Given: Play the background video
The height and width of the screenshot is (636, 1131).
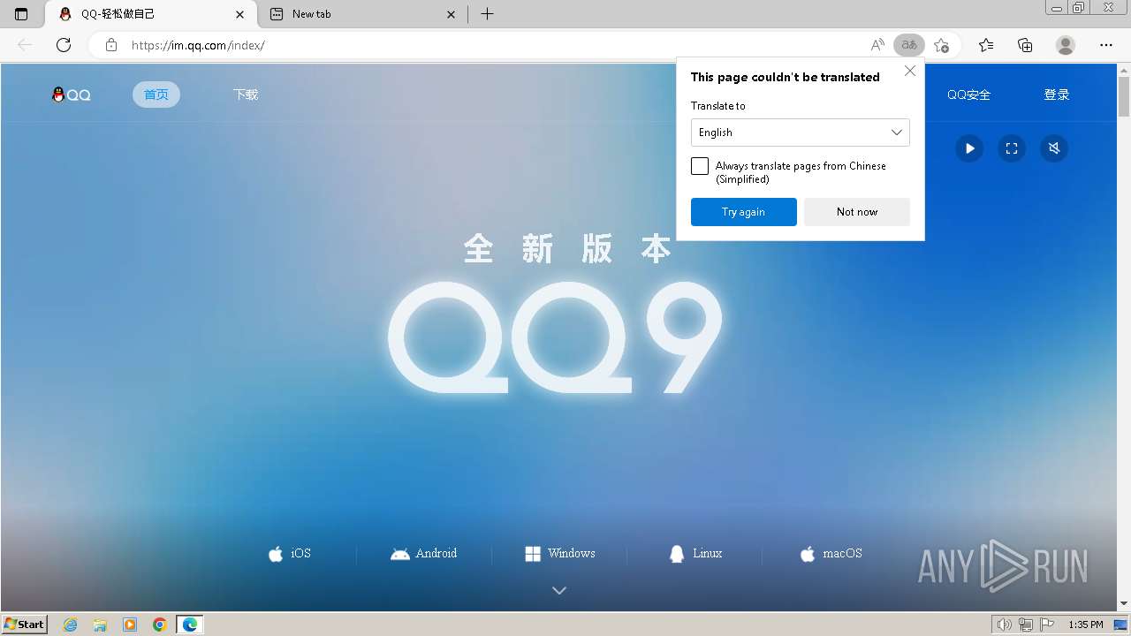Looking at the screenshot, I should click(x=969, y=148).
